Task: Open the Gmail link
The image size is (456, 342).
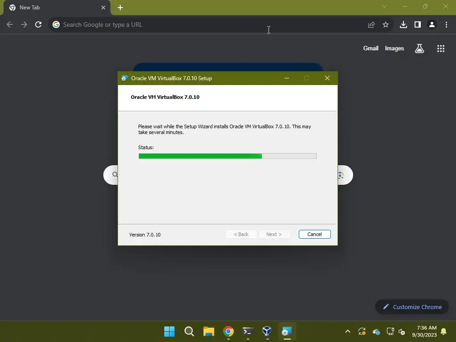Action: 370,48
